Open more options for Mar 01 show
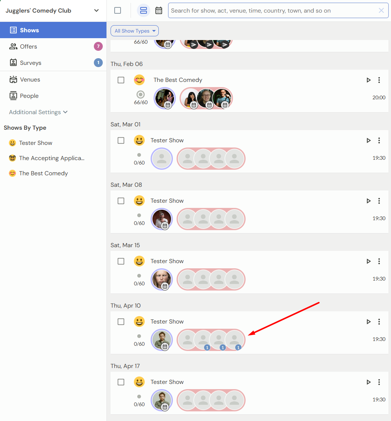Screen dimensions: 391x421 click(x=379, y=140)
